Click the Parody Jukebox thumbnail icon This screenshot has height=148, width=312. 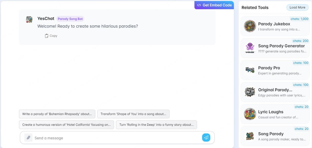pos(250,26)
